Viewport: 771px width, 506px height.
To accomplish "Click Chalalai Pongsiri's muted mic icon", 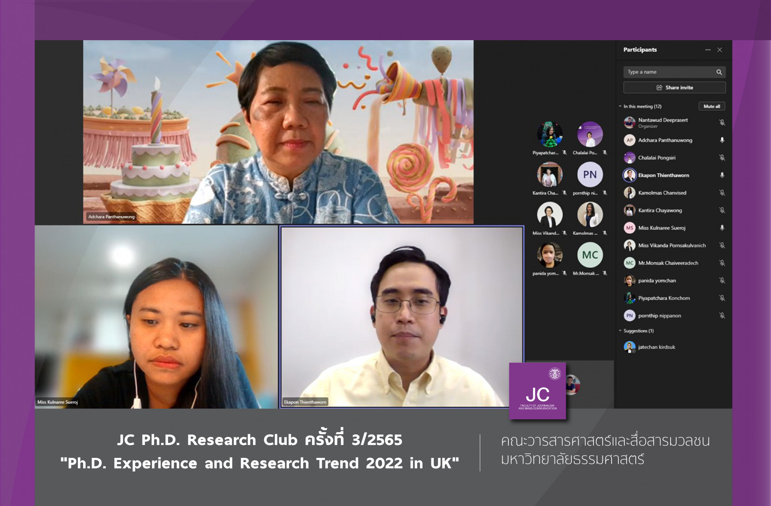I will [x=722, y=158].
